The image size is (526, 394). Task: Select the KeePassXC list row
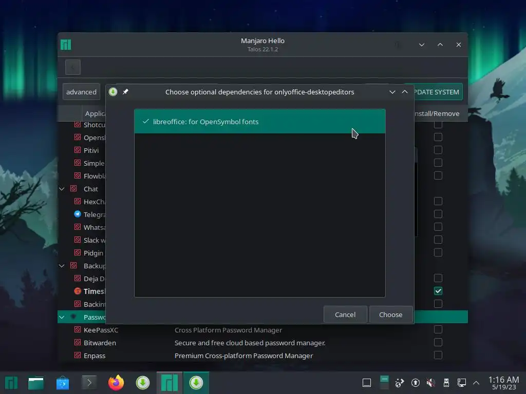click(x=262, y=330)
